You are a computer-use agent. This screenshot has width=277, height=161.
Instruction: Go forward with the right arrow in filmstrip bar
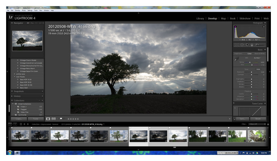tap(28, 124)
